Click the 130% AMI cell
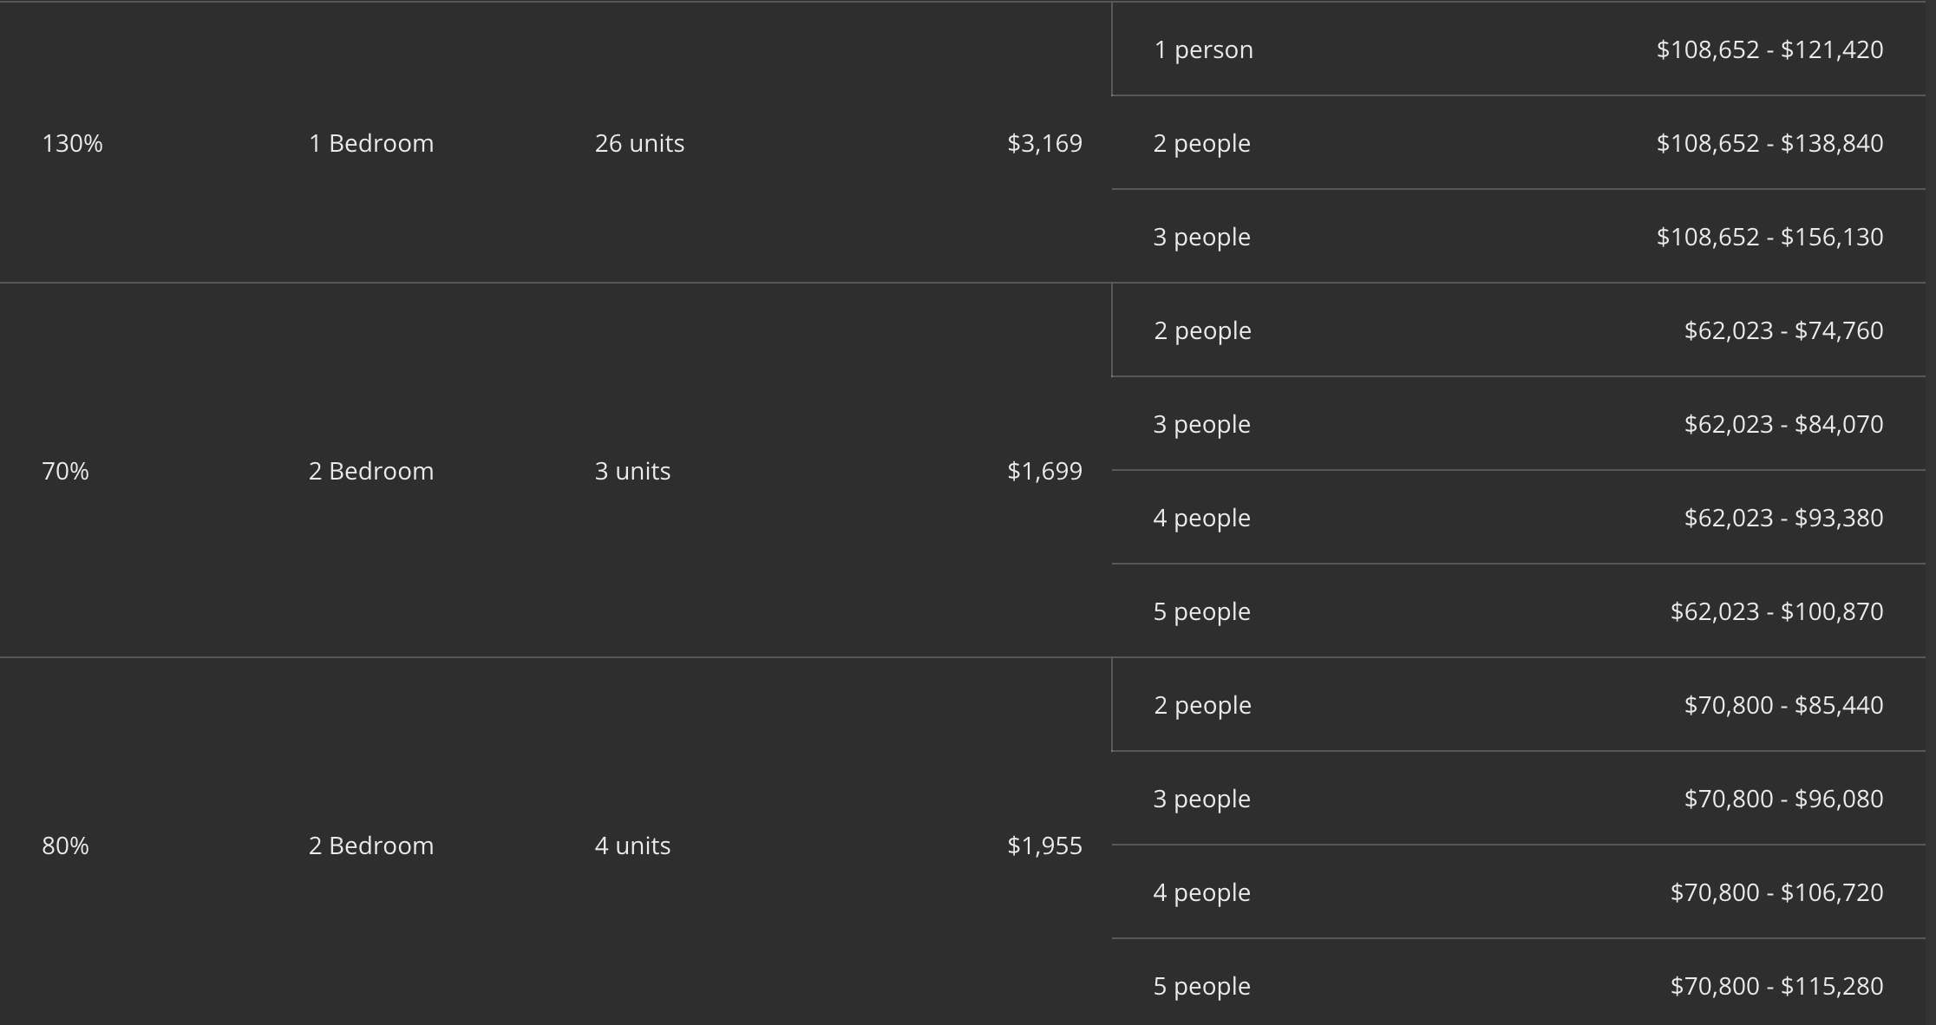The height and width of the screenshot is (1025, 1936). [72, 143]
